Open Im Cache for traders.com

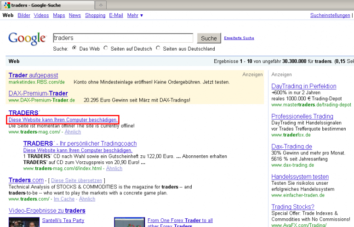(64, 199)
